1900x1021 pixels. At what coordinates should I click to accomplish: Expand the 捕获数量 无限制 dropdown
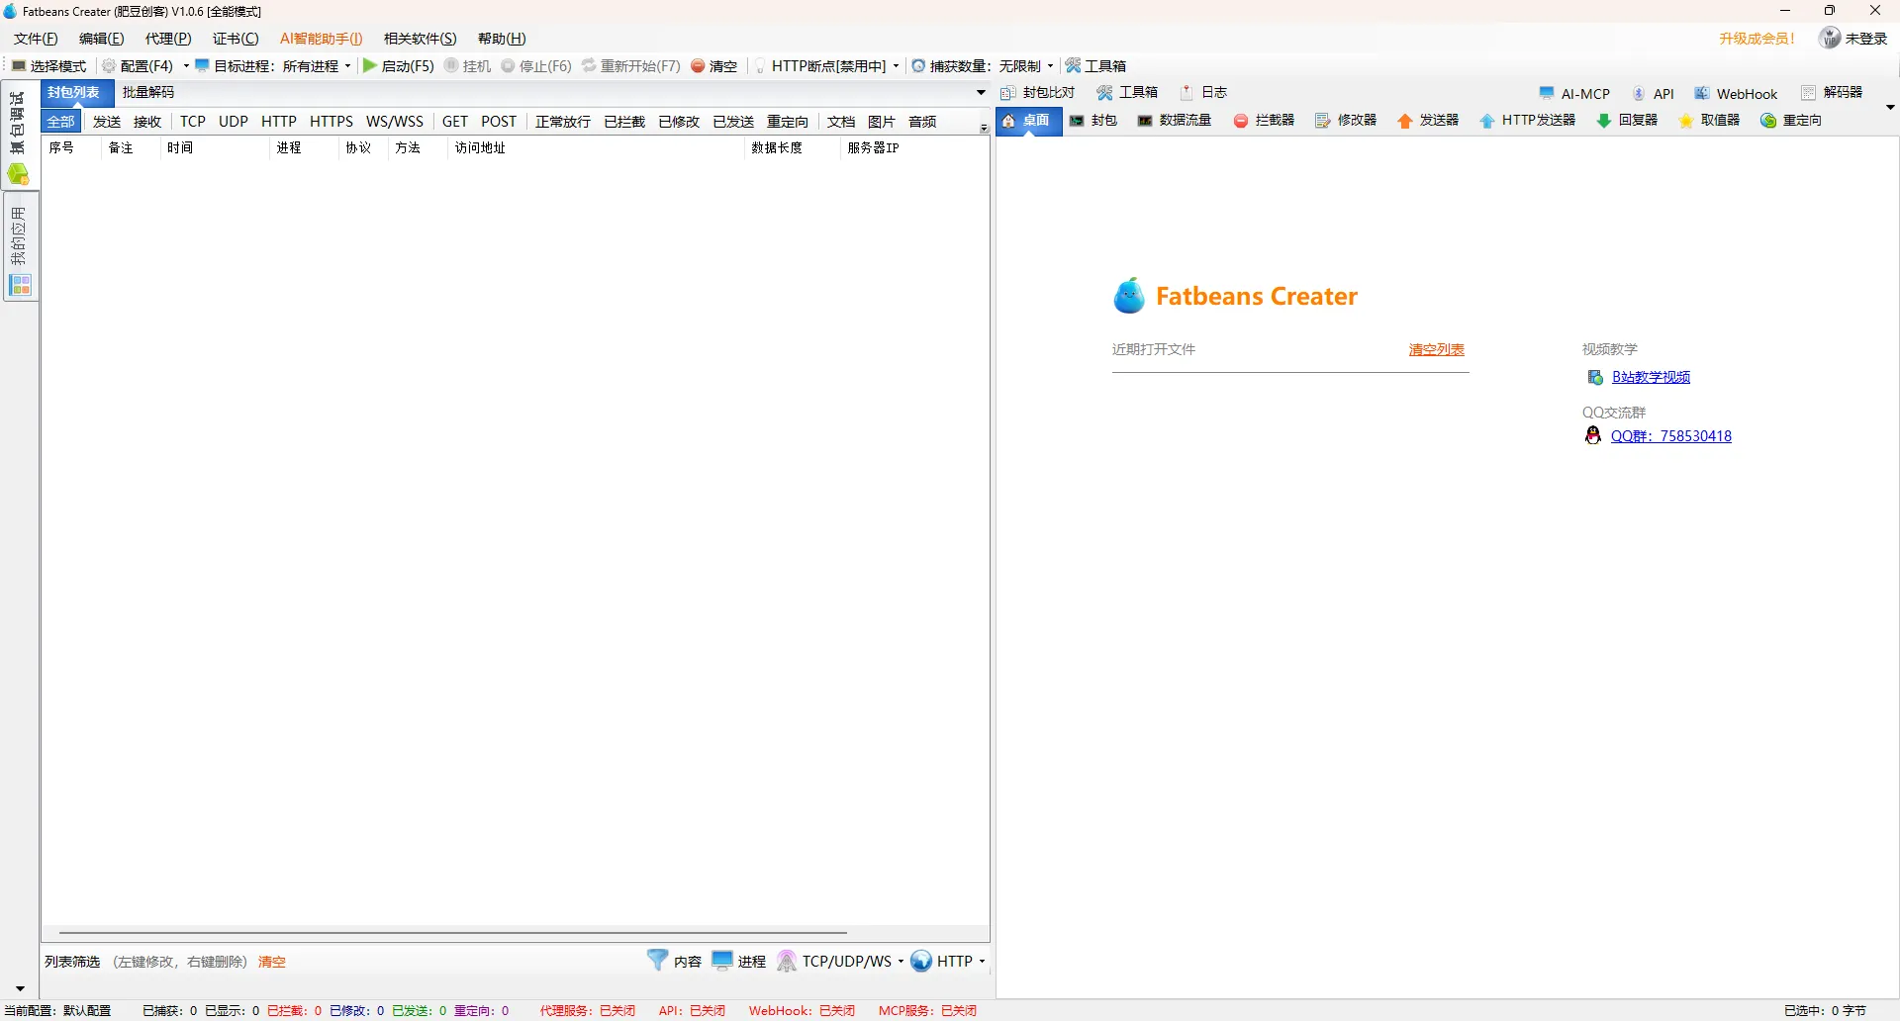1050,66
